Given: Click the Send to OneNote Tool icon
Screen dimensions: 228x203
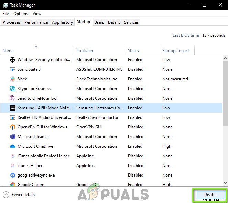Looking at the screenshot, I should pos(12,98).
